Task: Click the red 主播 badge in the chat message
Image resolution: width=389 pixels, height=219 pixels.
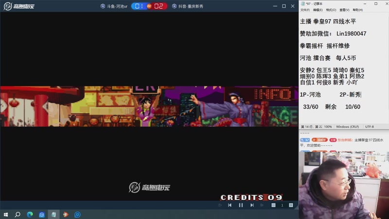Action: click(x=333, y=140)
